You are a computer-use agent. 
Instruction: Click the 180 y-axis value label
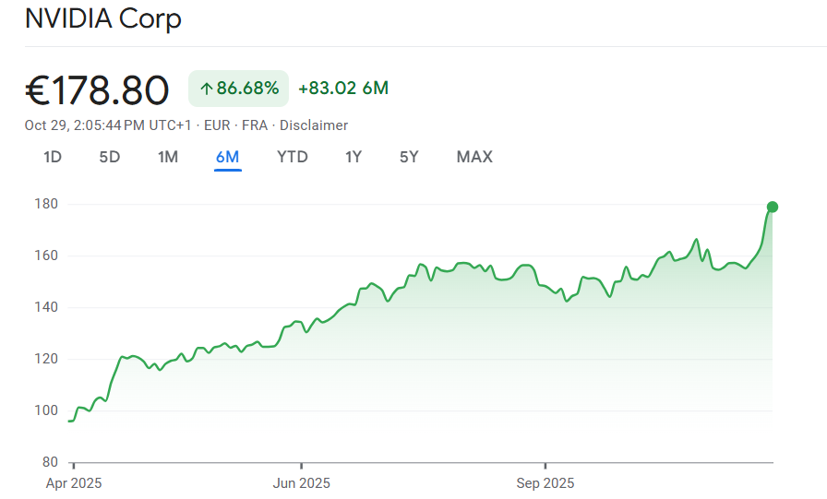[x=46, y=204]
